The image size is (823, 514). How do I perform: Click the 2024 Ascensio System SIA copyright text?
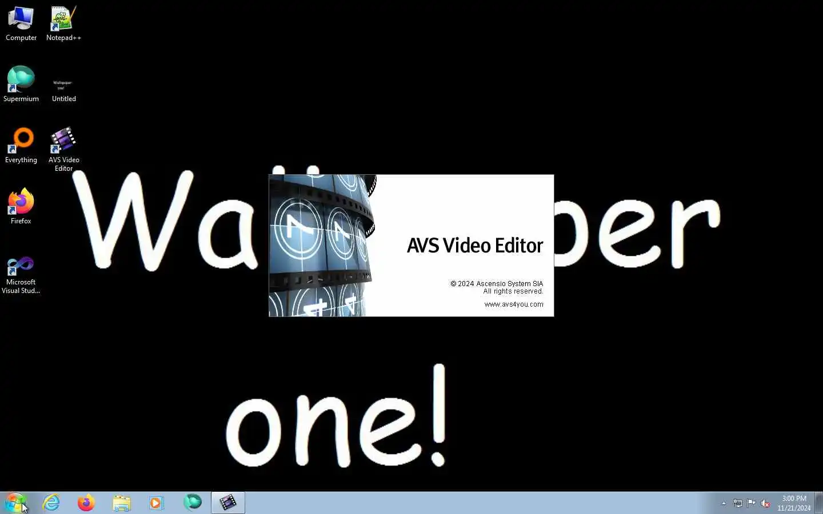[x=497, y=284]
